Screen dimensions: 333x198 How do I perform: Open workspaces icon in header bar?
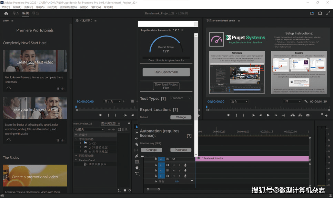tap(312, 13)
